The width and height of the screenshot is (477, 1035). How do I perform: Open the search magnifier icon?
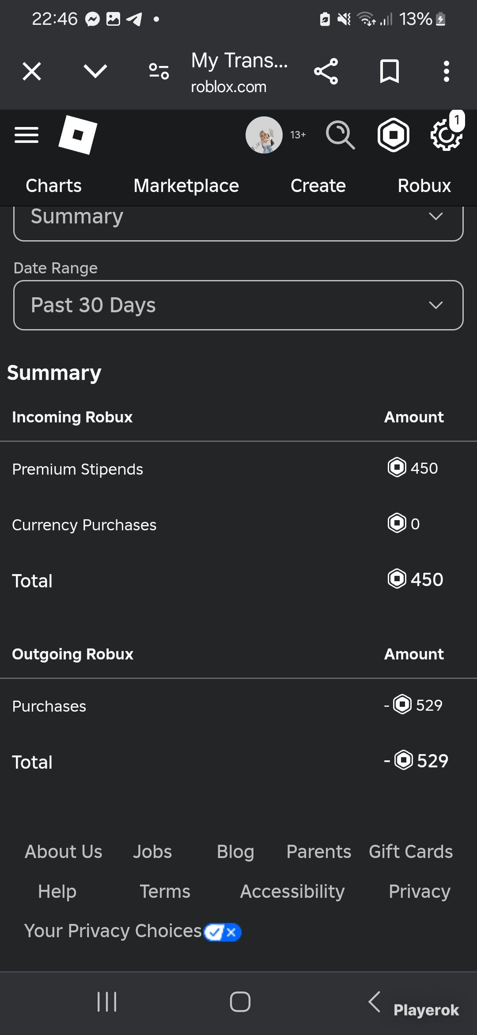[340, 135]
